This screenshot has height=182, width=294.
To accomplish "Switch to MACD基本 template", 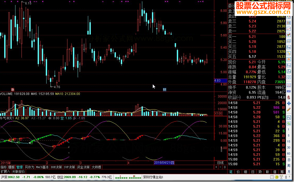I will point(42,167).
